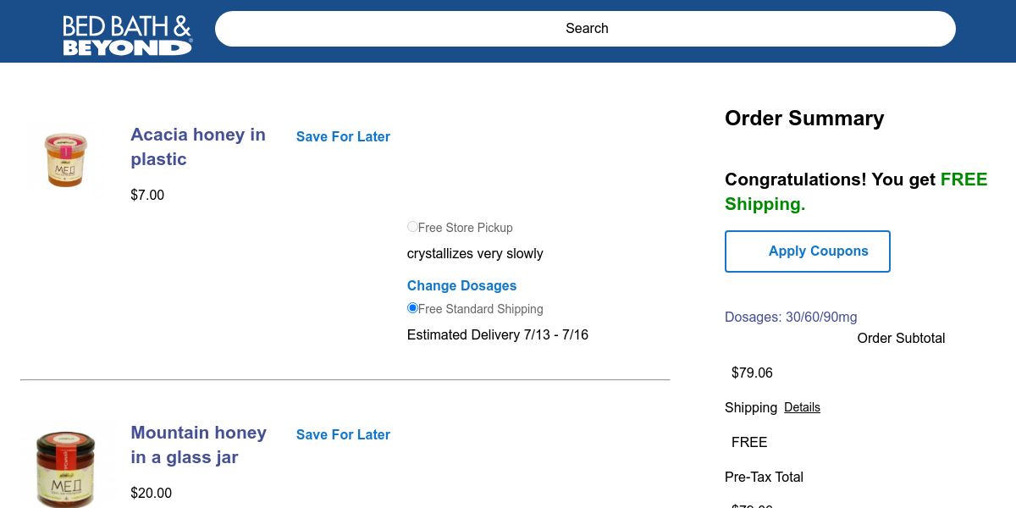Click the $79.06 order subtotal amount
Image resolution: width=1016 pixels, height=508 pixels.
tap(752, 373)
